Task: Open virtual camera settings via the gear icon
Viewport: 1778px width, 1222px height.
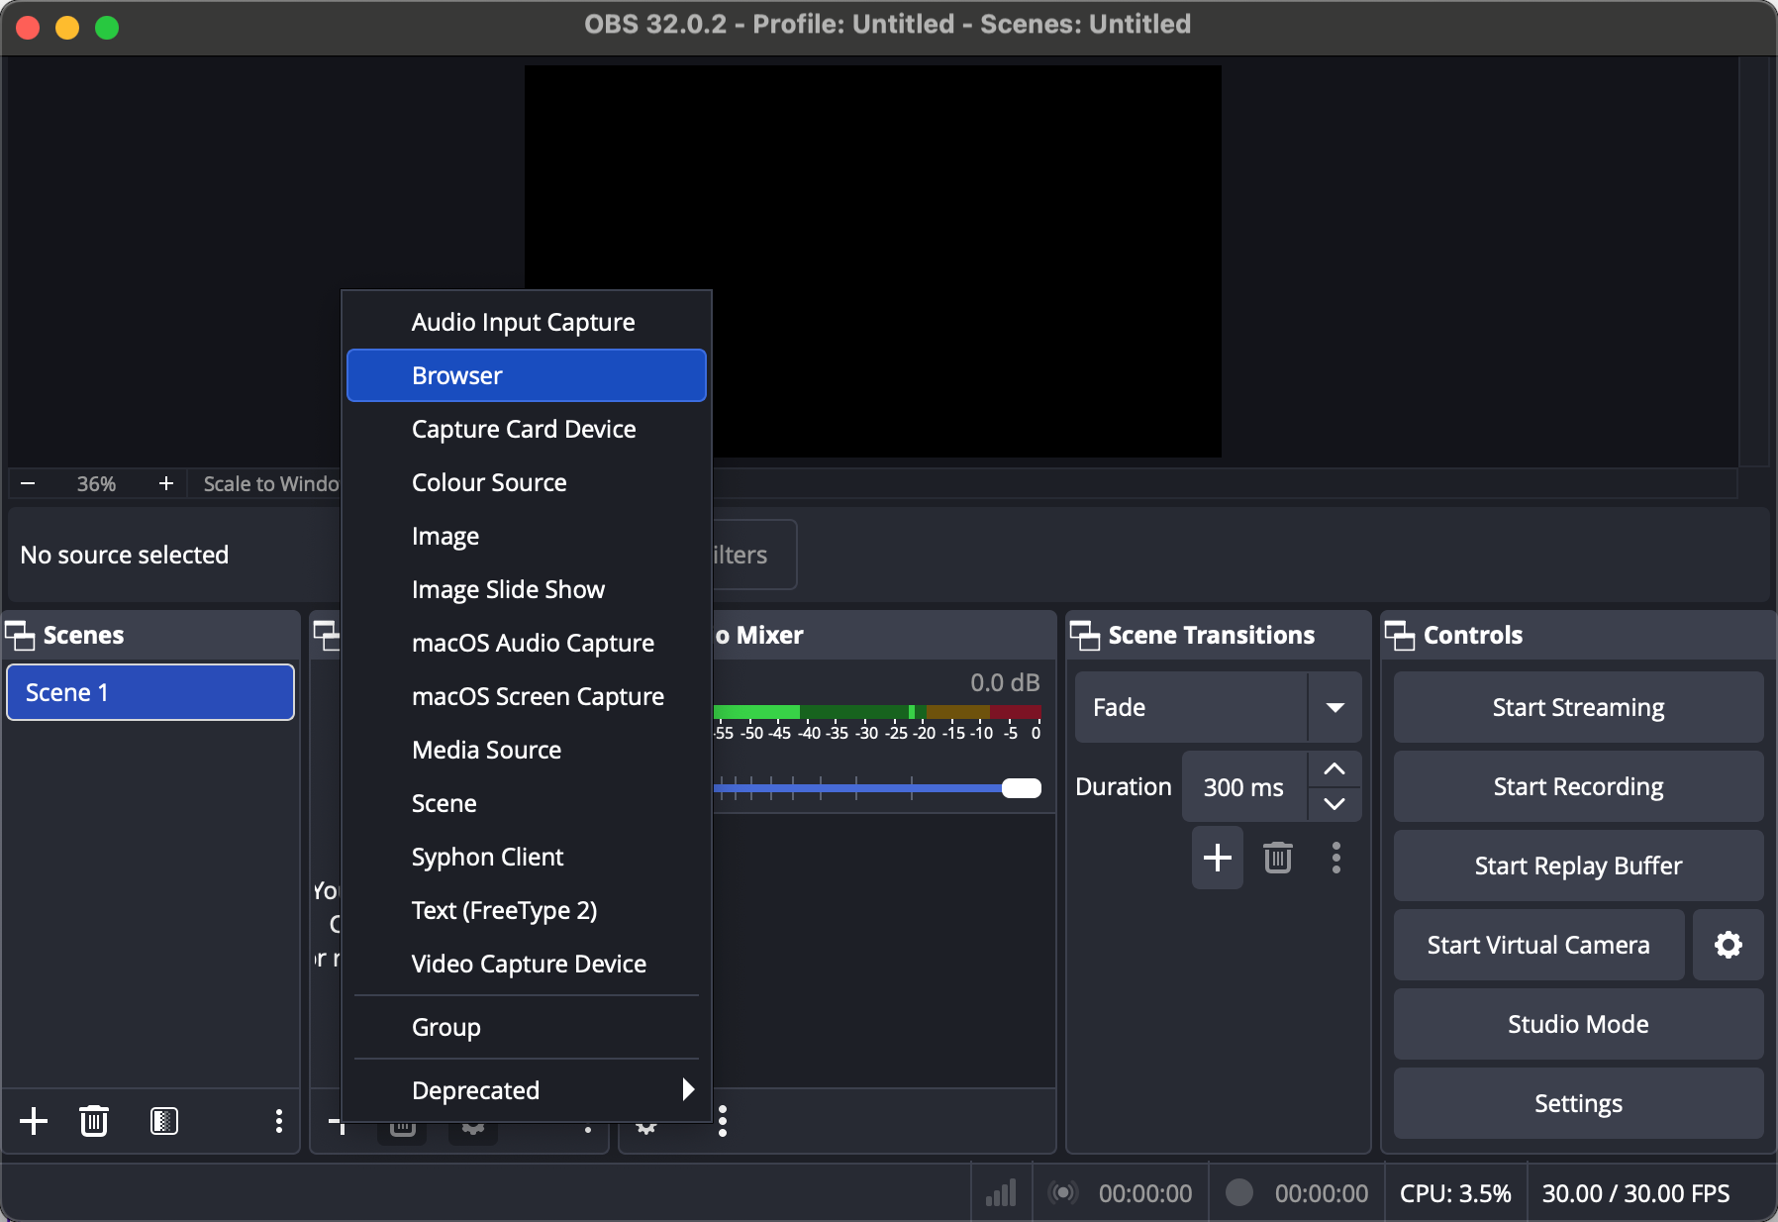Action: 1728,945
